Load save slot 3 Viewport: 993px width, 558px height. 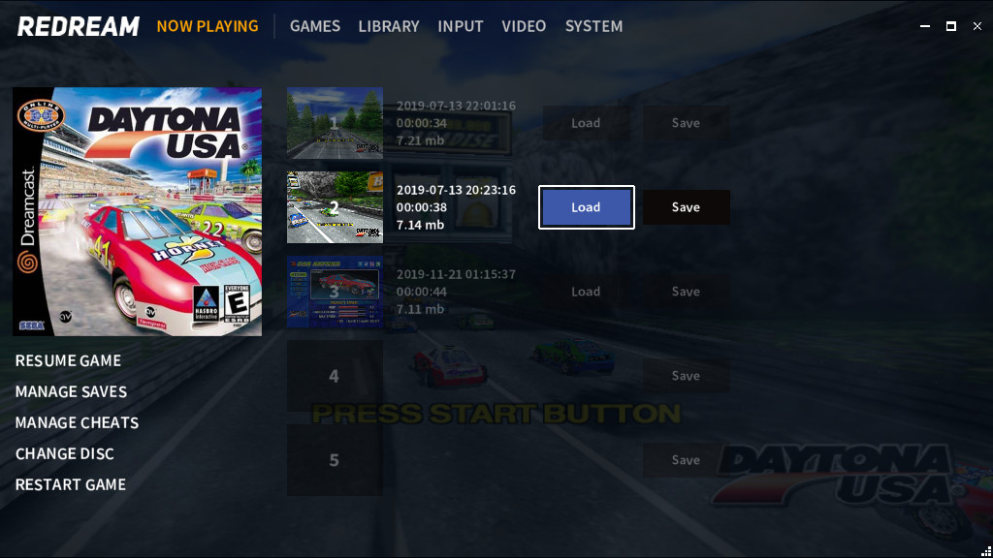[586, 292]
